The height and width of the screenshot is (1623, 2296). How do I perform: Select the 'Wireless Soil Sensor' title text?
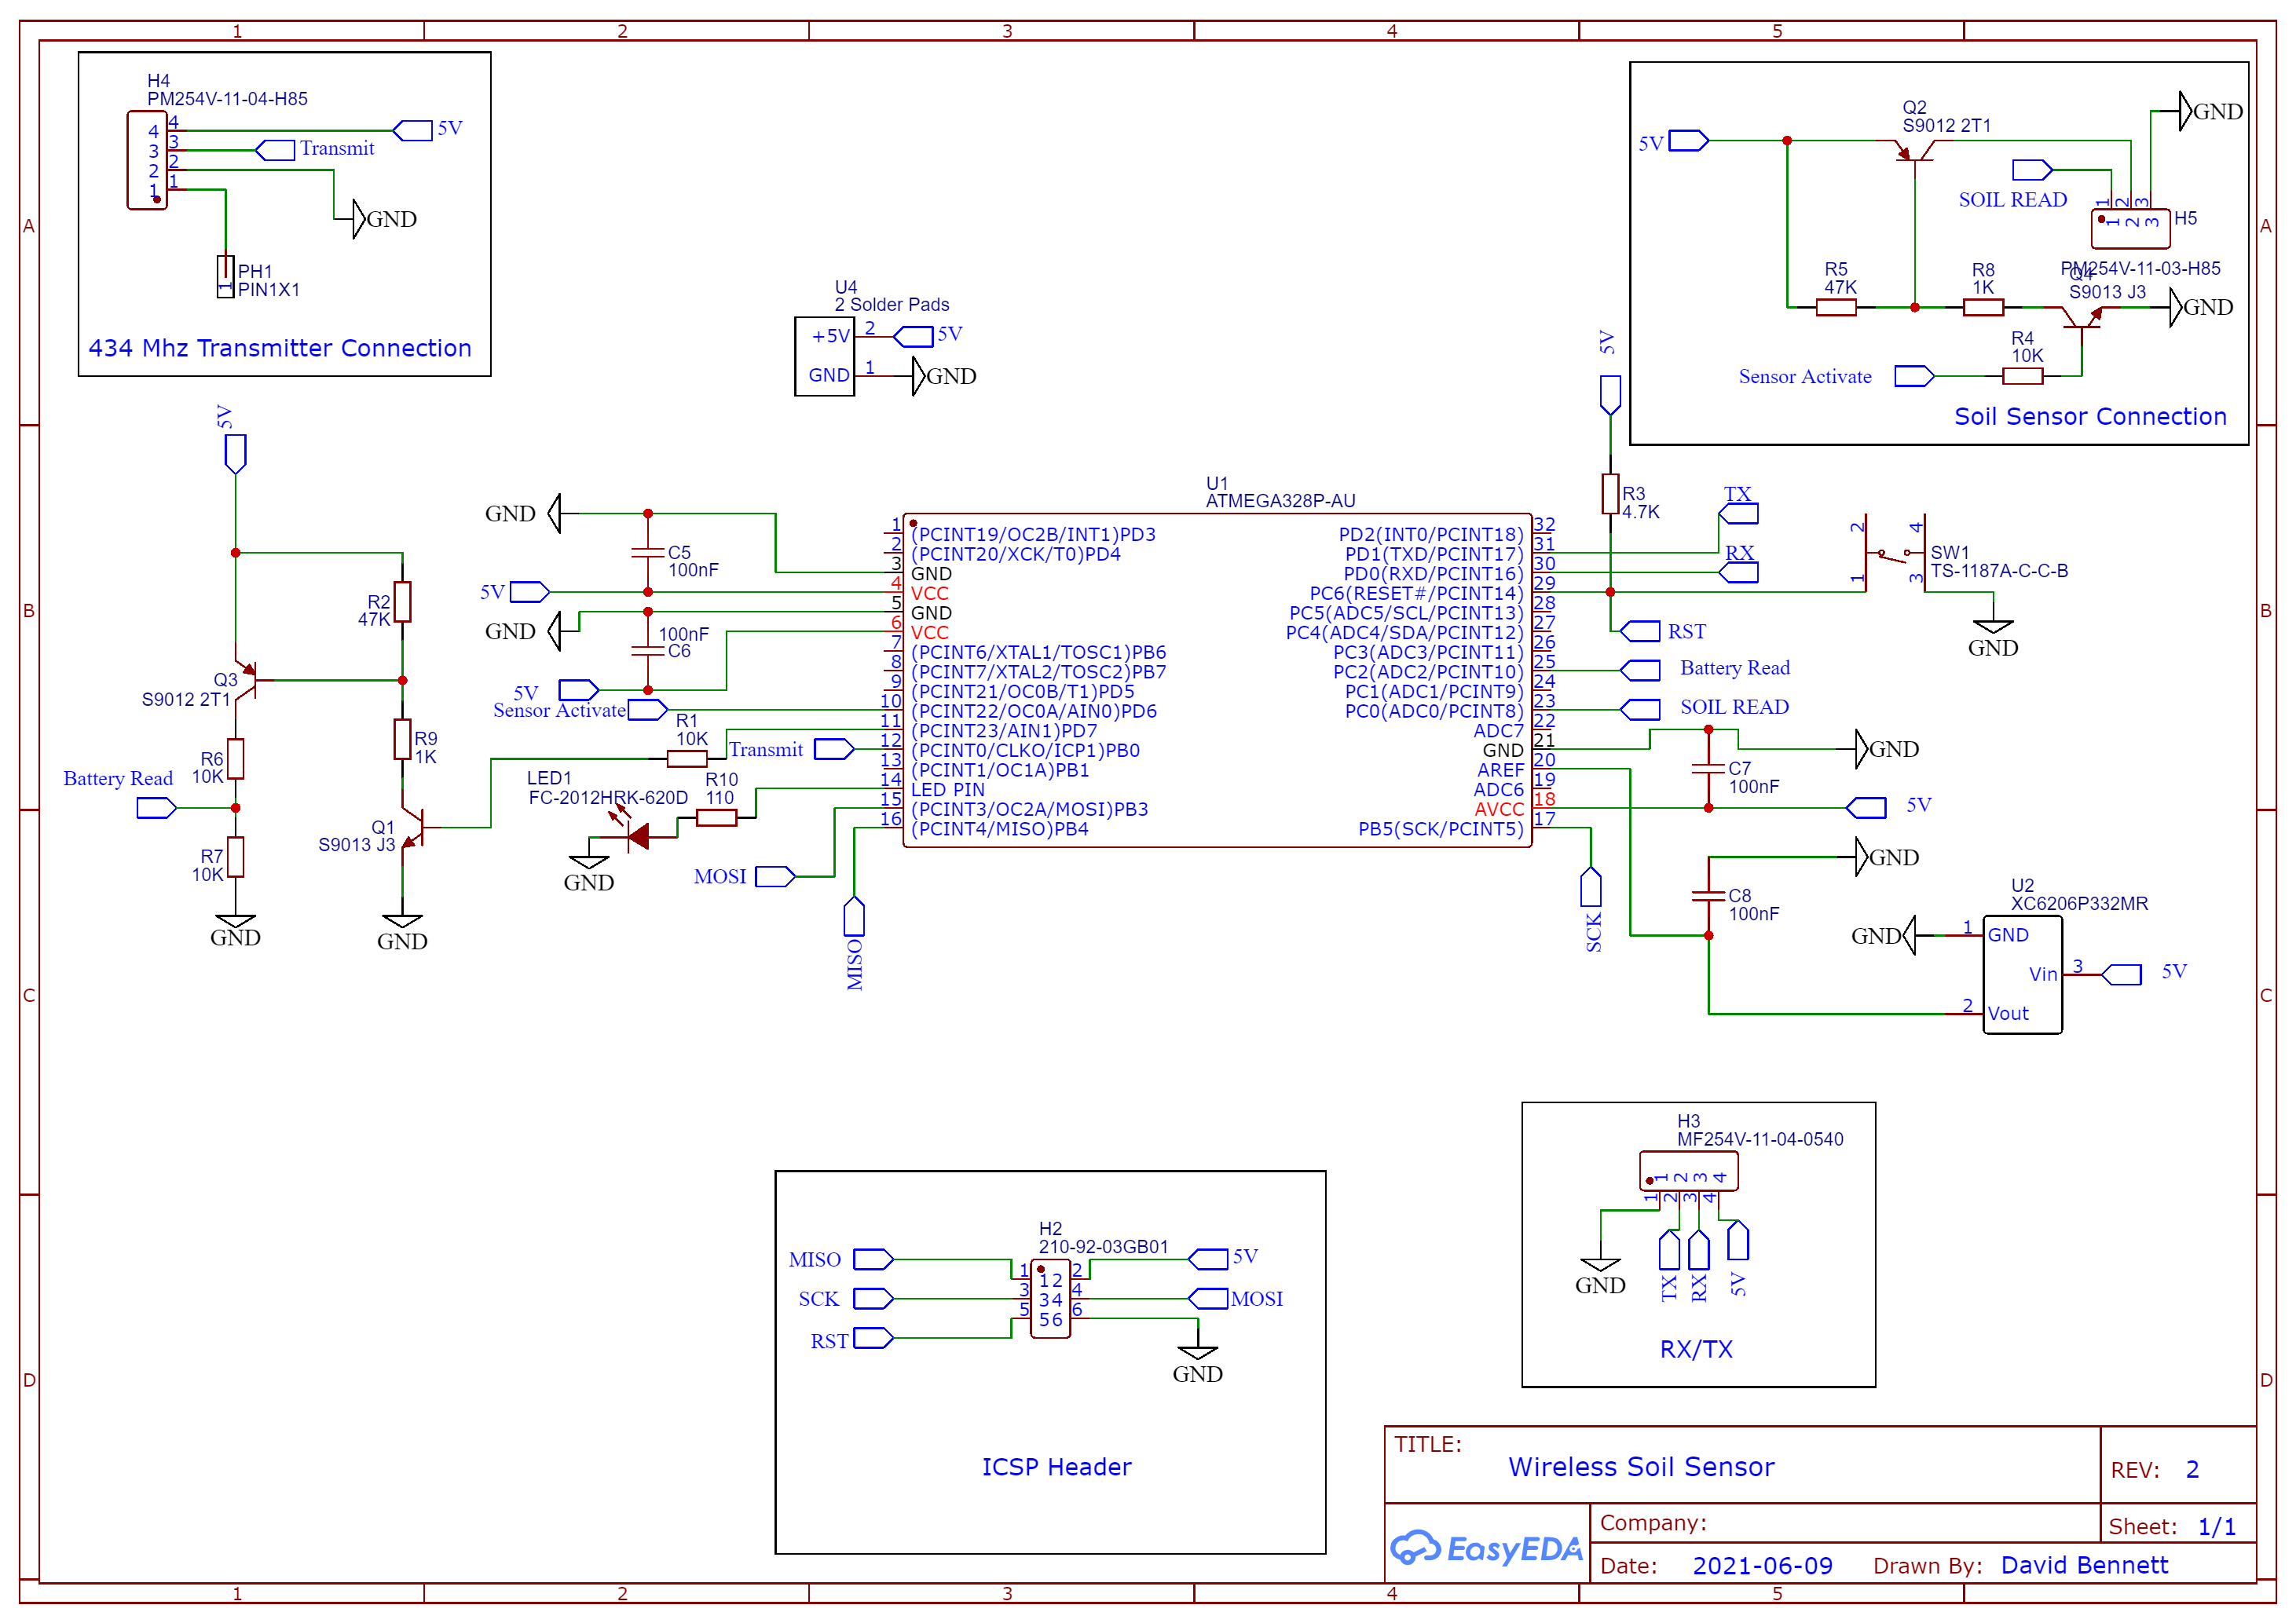tap(1641, 1466)
